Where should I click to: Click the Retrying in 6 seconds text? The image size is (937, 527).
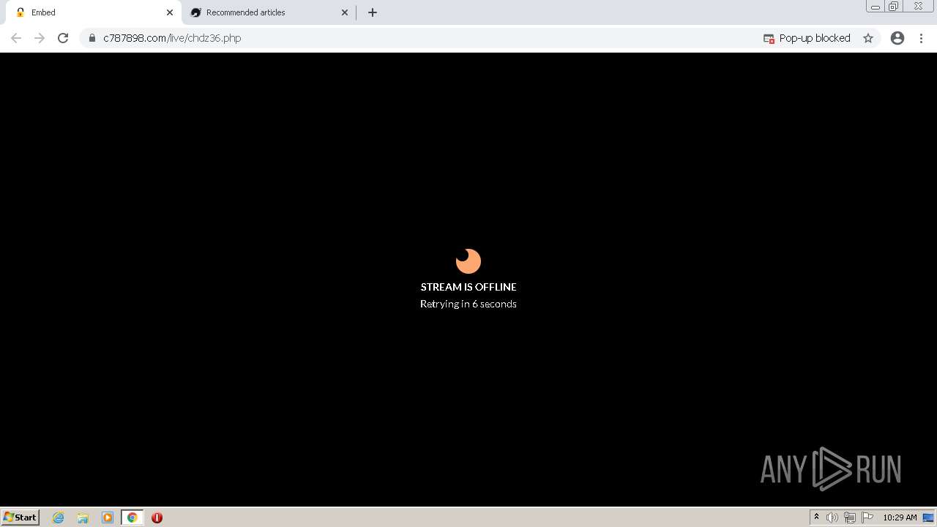pyautogui.click(x=468, y=304)
